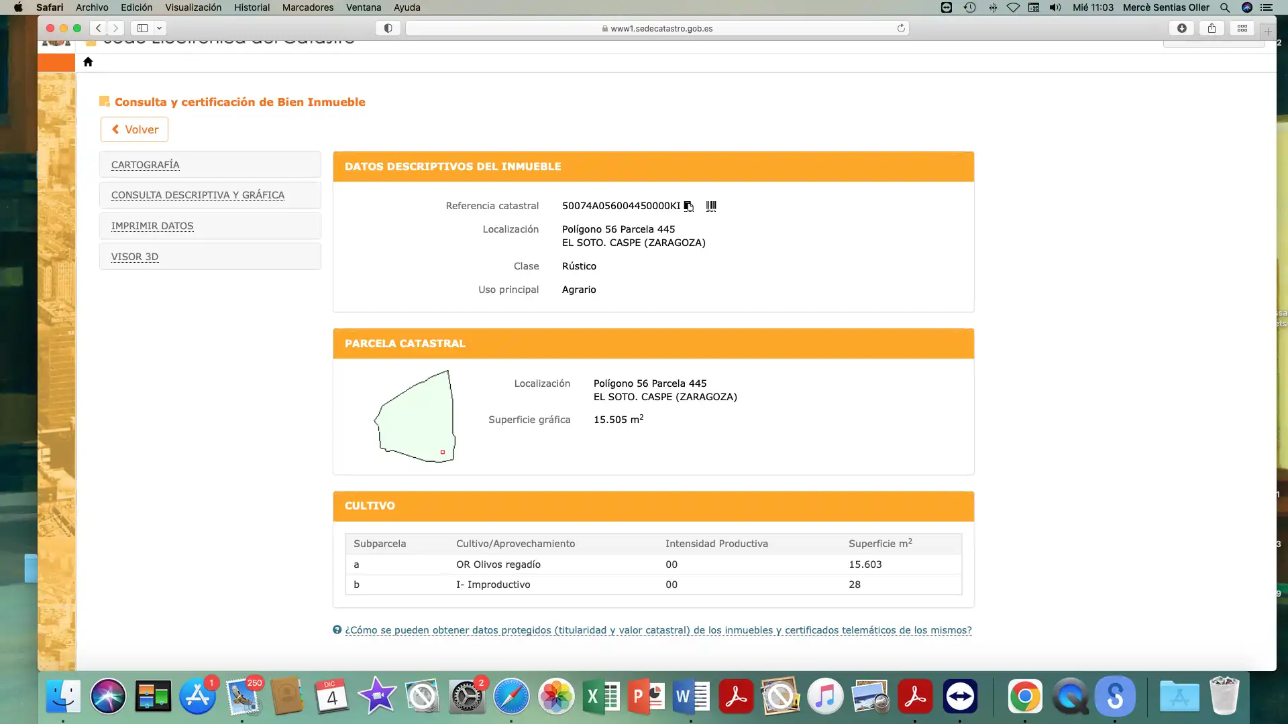This screenshot has width=1288, height=724.
Task: Copy the catastral reference with the copy icon
Action: 688,206
